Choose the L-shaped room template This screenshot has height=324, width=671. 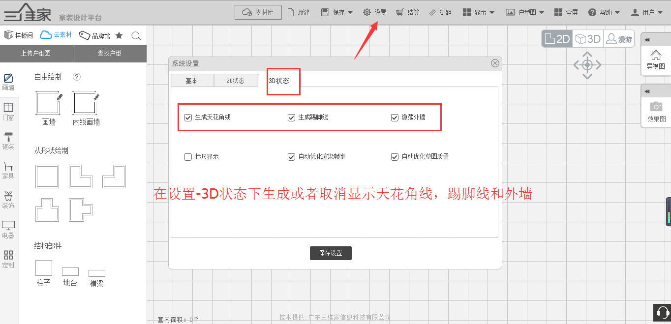81,177
